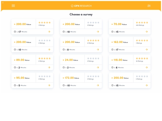
Task: Click the '~ 6 Minutes' duration text
Action: tap(119, 68)
